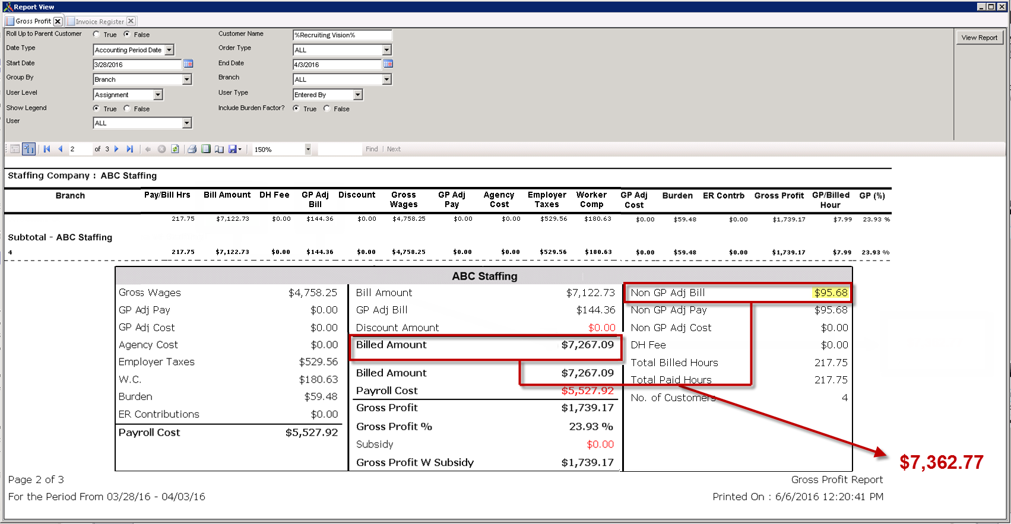
Task: Maximize the Report View window
Action: pos(991,7)
